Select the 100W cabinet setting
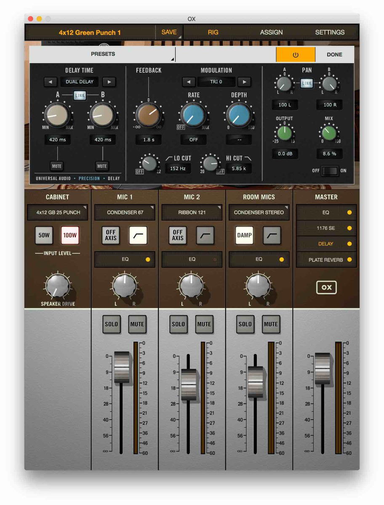 (70, 236)
